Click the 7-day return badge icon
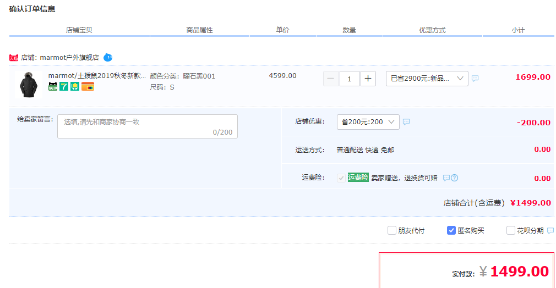Image resolution: width=556 pixels, height=288 pixels. 64,86
